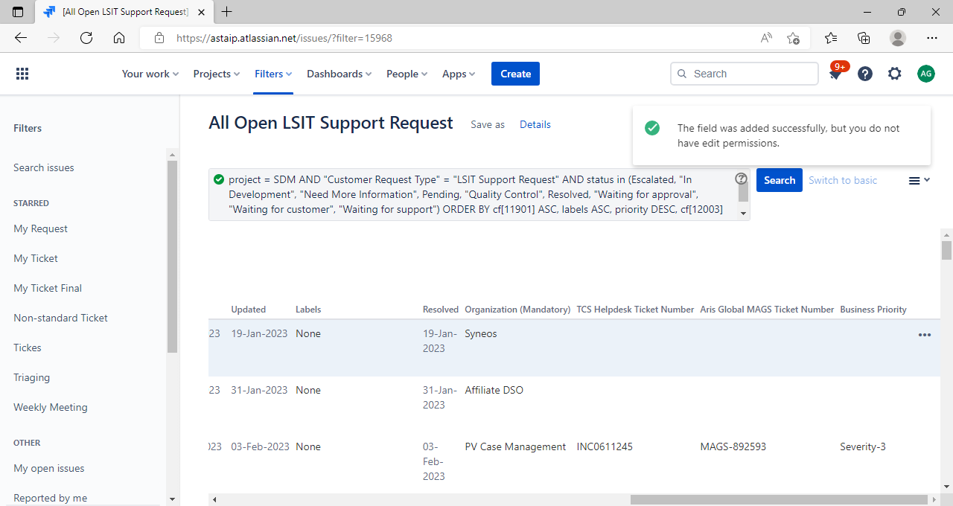Viewport: 953px width, 506px height.
Task: Run the query with Search button
Action: tap(780, 180)
